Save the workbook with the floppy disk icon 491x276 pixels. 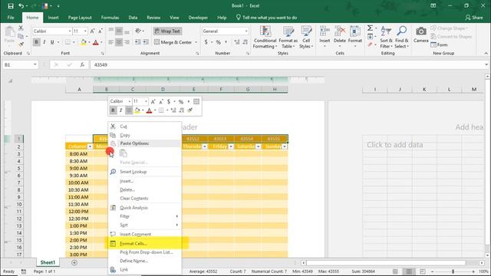11,5
